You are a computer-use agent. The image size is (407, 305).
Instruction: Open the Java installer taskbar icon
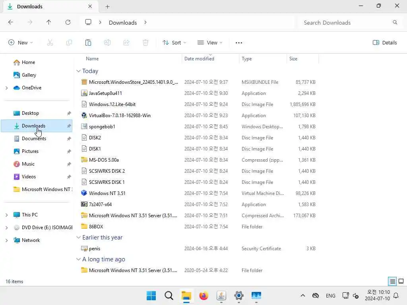(x=221, y=295)
